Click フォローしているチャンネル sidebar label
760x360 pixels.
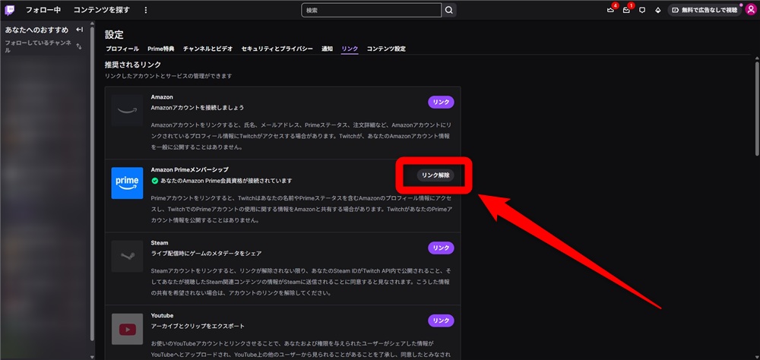[x=38, y=46]
